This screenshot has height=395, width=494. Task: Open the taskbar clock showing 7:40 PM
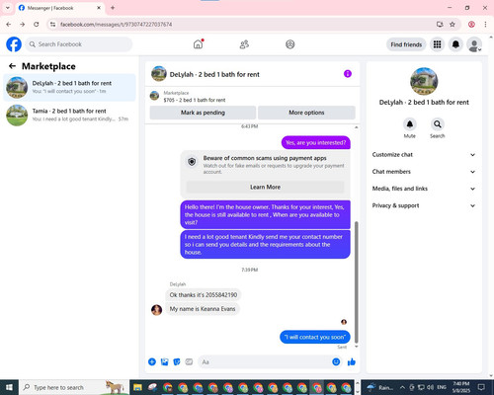[x=461, y=387]
